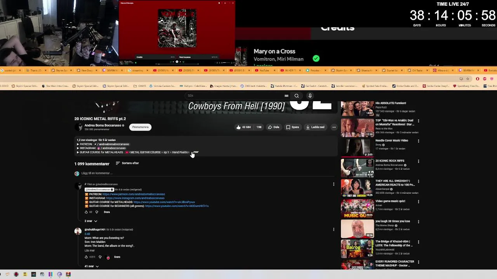Open options for EVERY RUMORED CHARACTER video
Screen dimensions: 497x279
[x=418, y=262]
